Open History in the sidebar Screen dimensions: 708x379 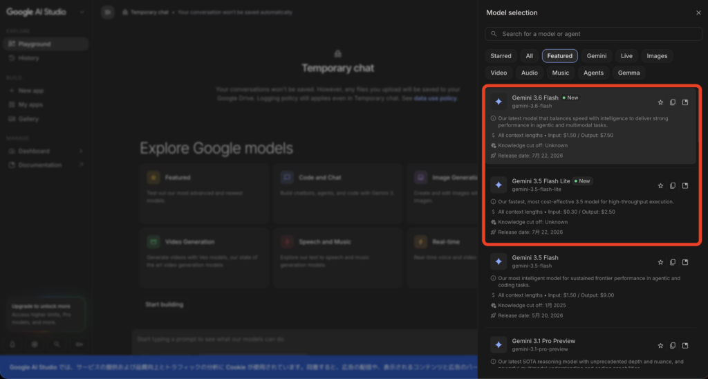pyautogui.click(x=46, y=58)
